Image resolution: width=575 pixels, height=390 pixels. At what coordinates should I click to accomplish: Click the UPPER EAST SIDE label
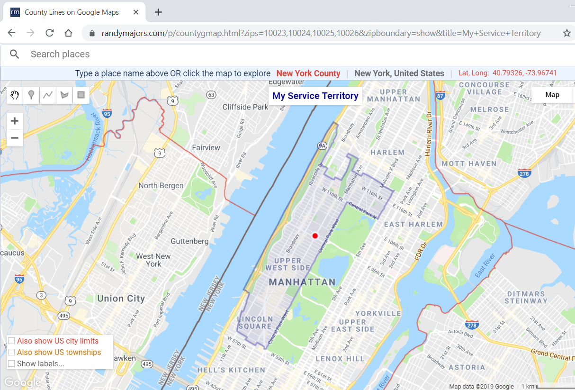(353, 325)
